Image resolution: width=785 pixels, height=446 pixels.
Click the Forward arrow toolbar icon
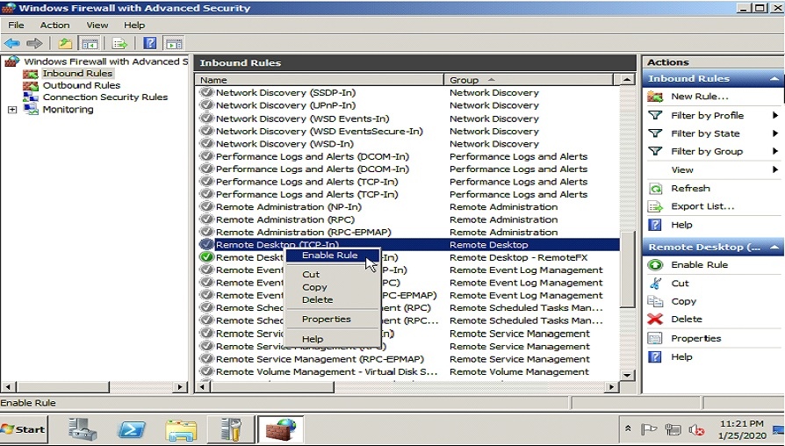coord(34,44)
